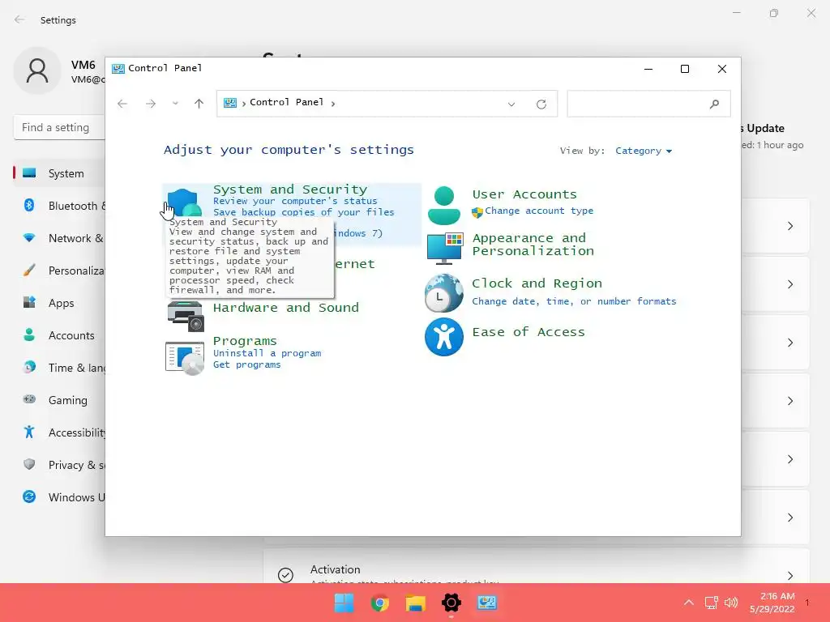830x622 pixels.
Task: Expand the Activation row chevron in Settings
Action: click(x=789, y=576)
